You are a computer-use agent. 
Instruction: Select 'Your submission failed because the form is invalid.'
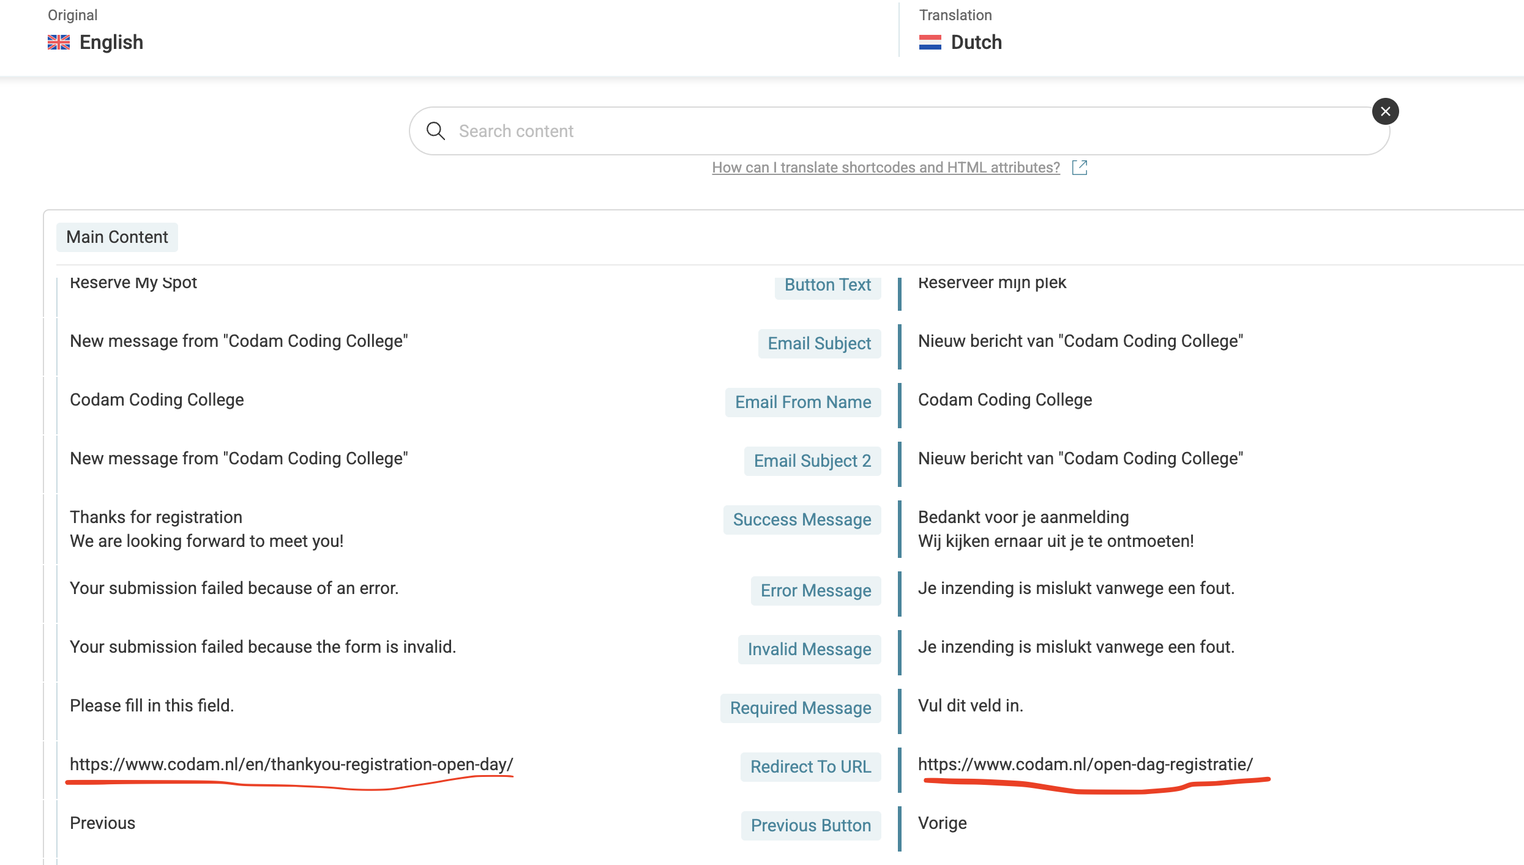point(263,647)
